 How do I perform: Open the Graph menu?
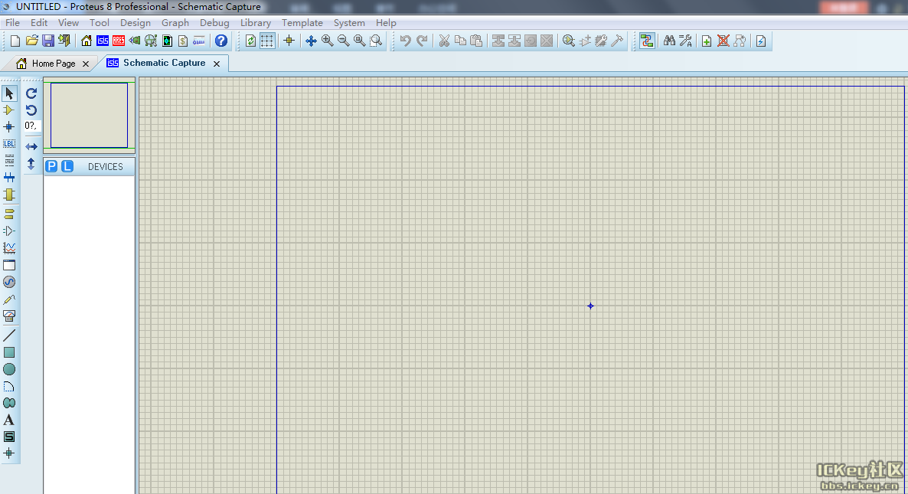click(x=175, y=22)
